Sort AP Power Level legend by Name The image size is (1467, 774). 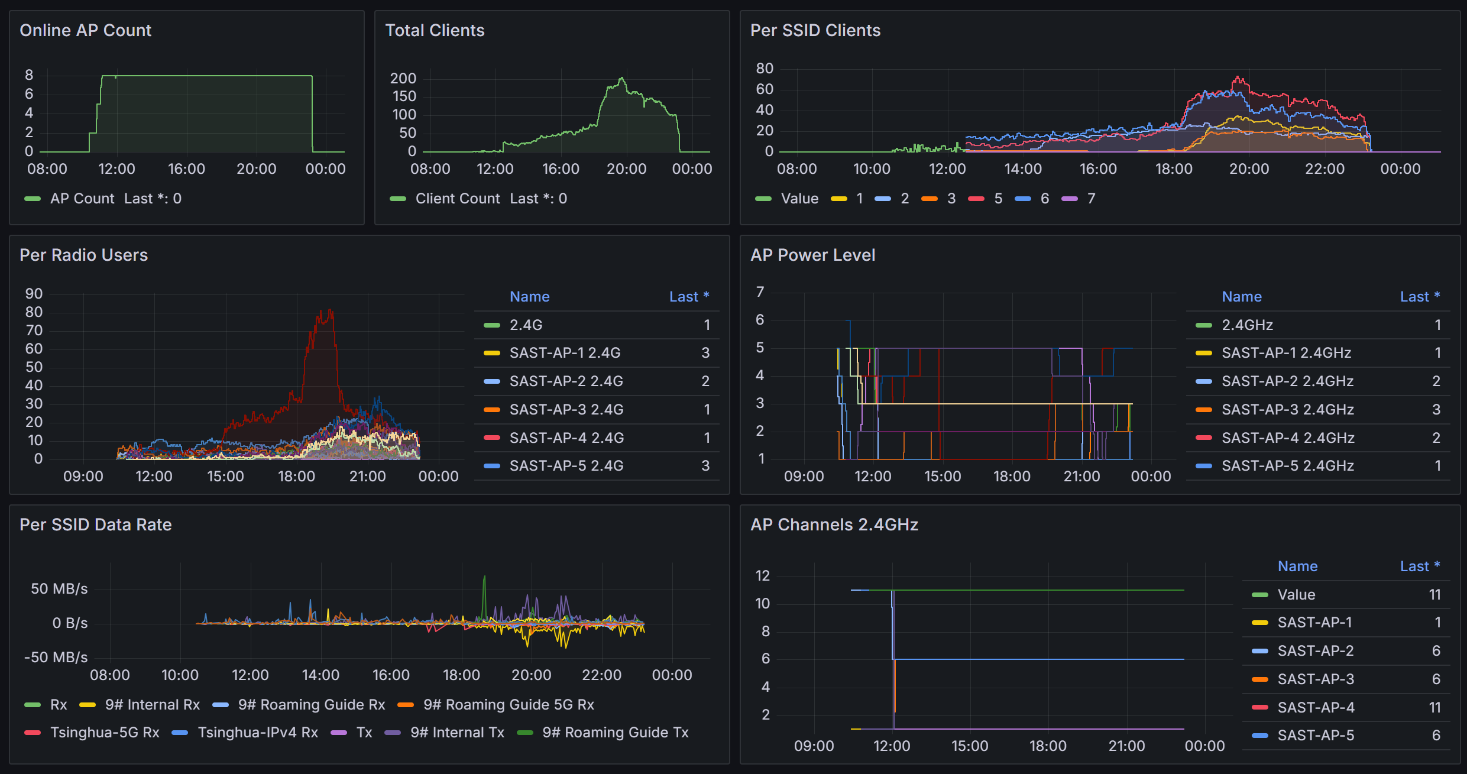(1242, 297)
